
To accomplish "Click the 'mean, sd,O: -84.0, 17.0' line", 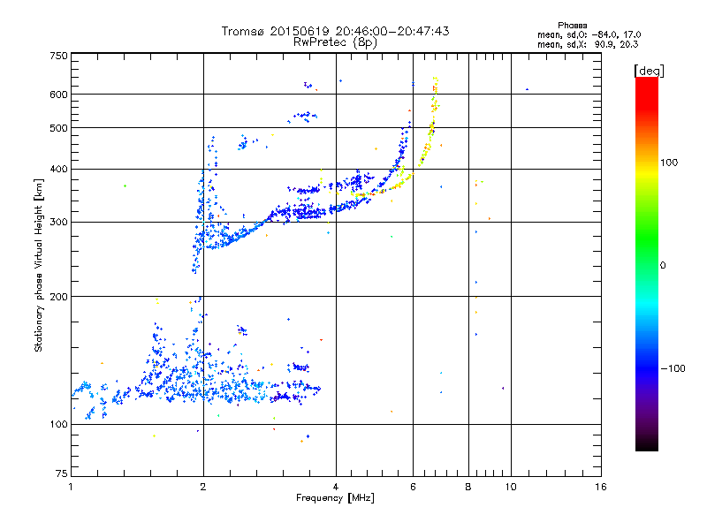I will [x=589, y=34].
